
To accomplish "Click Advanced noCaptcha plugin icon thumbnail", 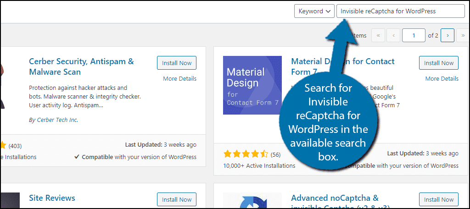I will click(x=252, y=200).
